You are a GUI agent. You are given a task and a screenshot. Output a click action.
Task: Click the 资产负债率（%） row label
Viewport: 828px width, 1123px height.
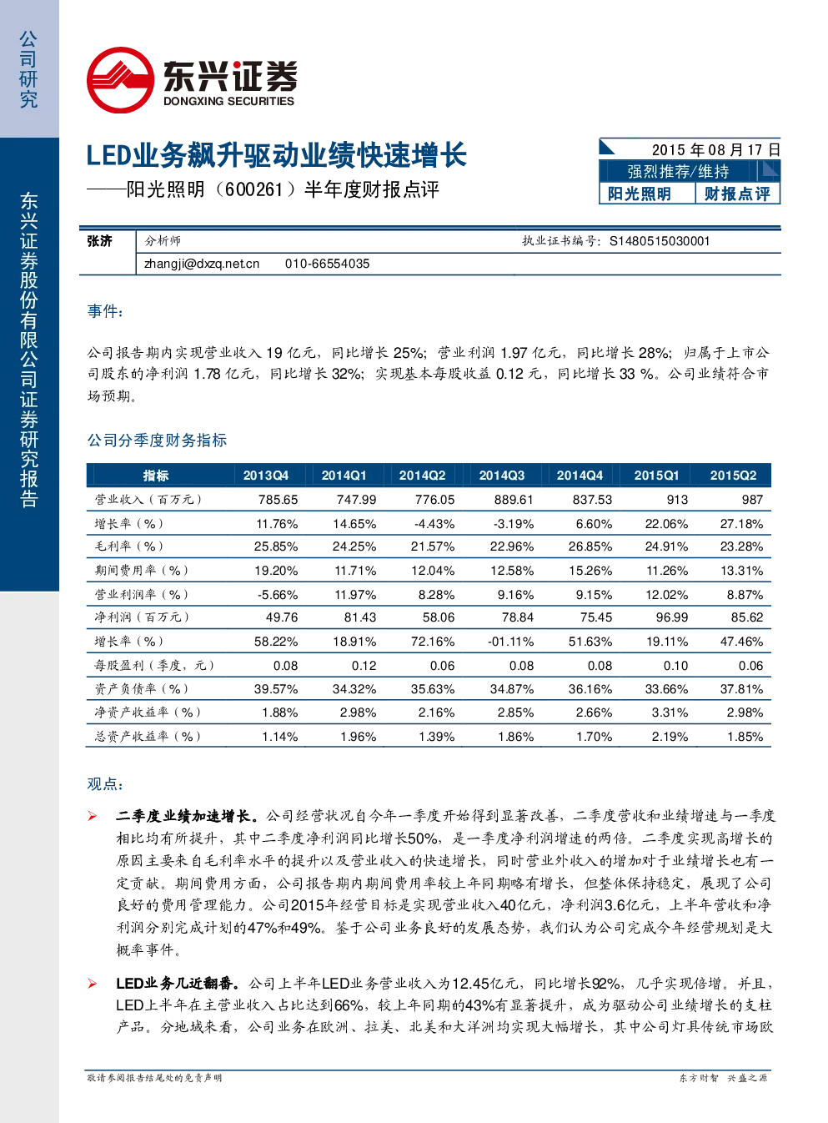pyautogui.click(x=142, y=689)
